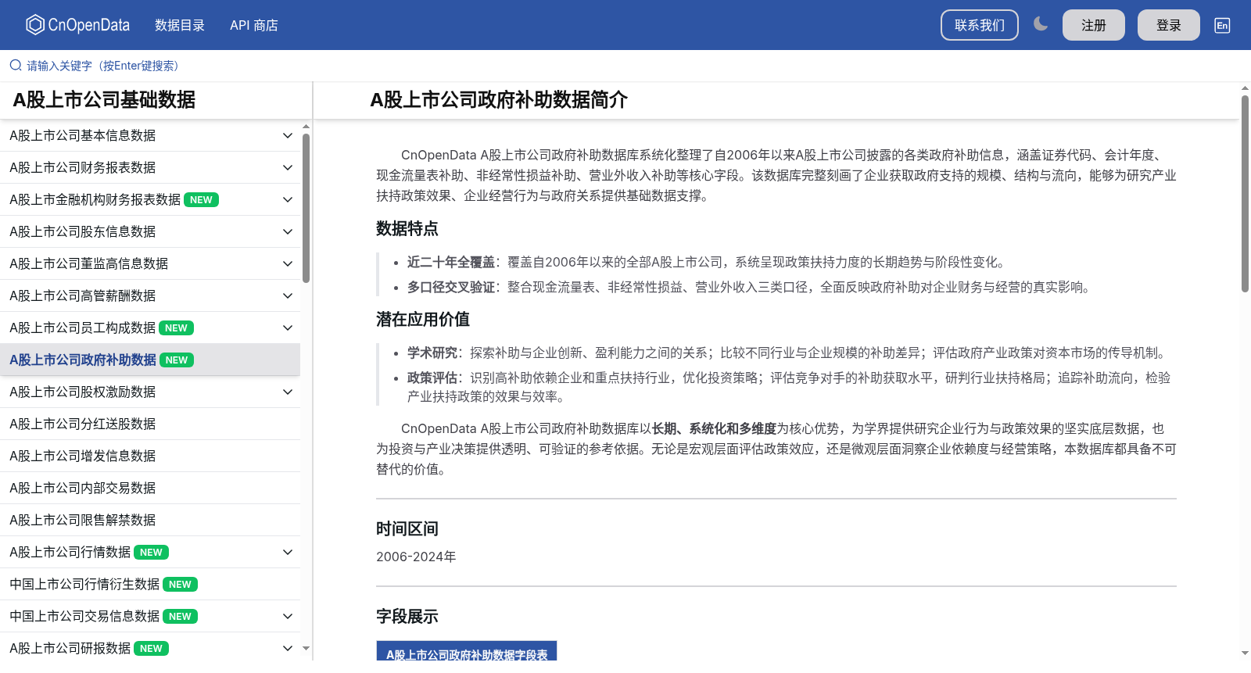
Task: Expand A股上市公司财务报表数据 chevron
Action: 288,167
